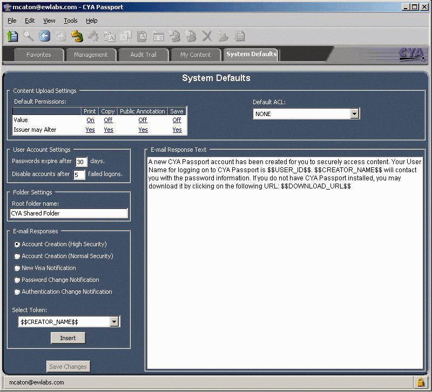The image size is (432, 392).
Task: Toggle Public Annotation Value 'Off' link
Action: [x=143, y=120]
